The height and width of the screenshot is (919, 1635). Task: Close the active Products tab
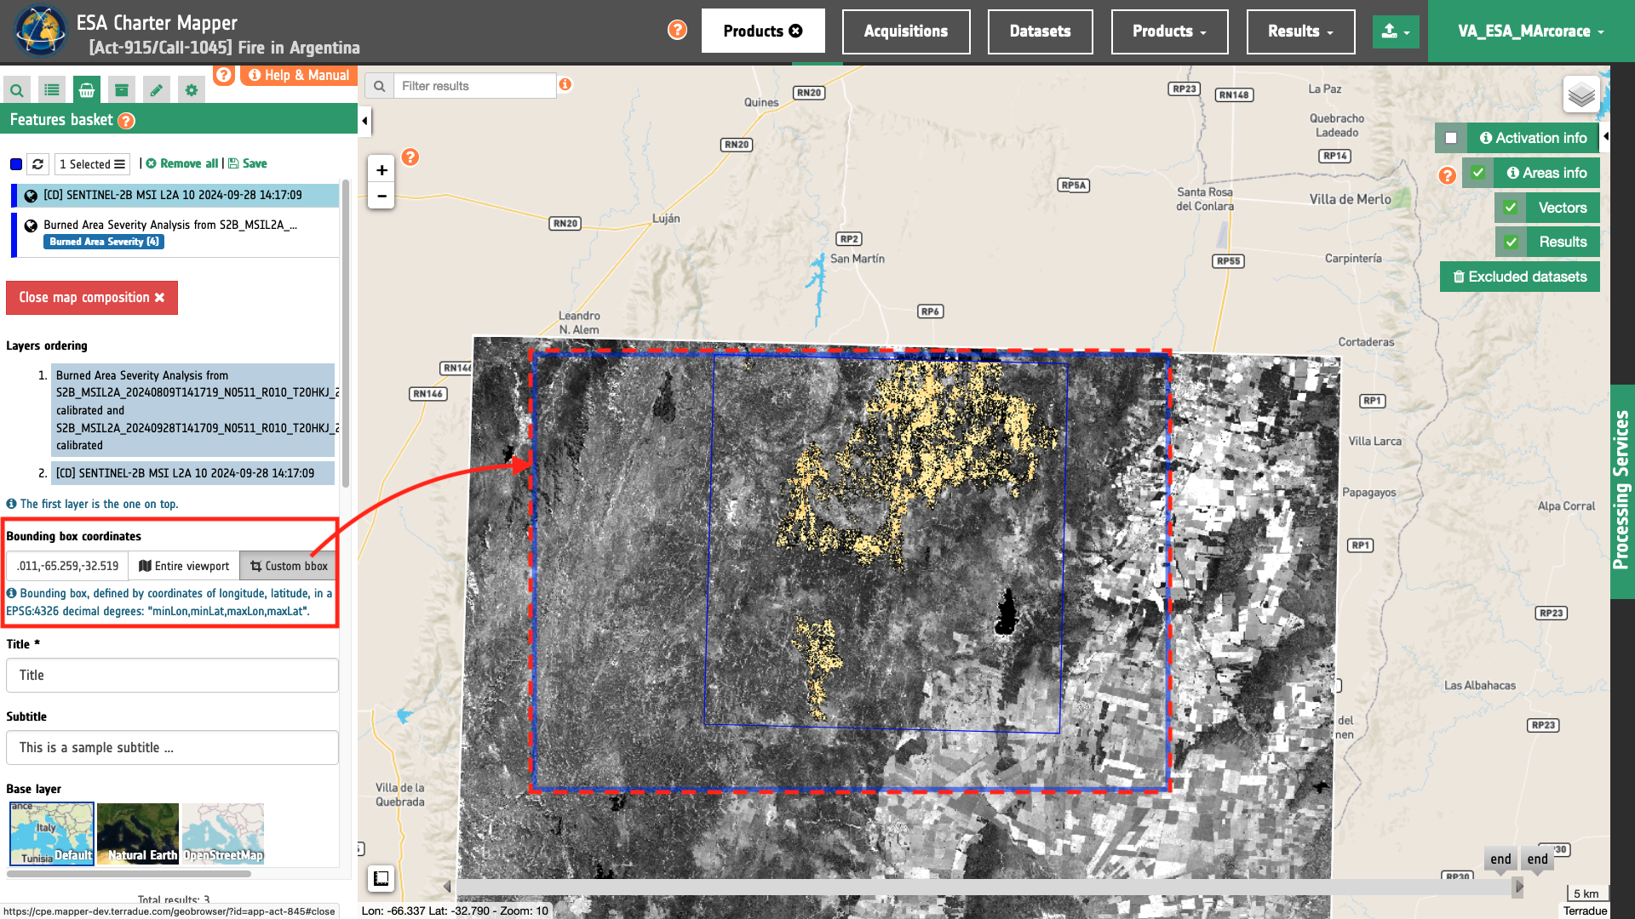[796, 31]
